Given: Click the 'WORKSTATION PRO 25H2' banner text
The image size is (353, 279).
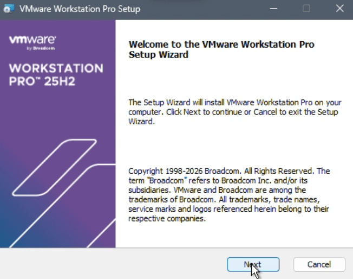Looking at the screenshot, I should click(56, 75).
